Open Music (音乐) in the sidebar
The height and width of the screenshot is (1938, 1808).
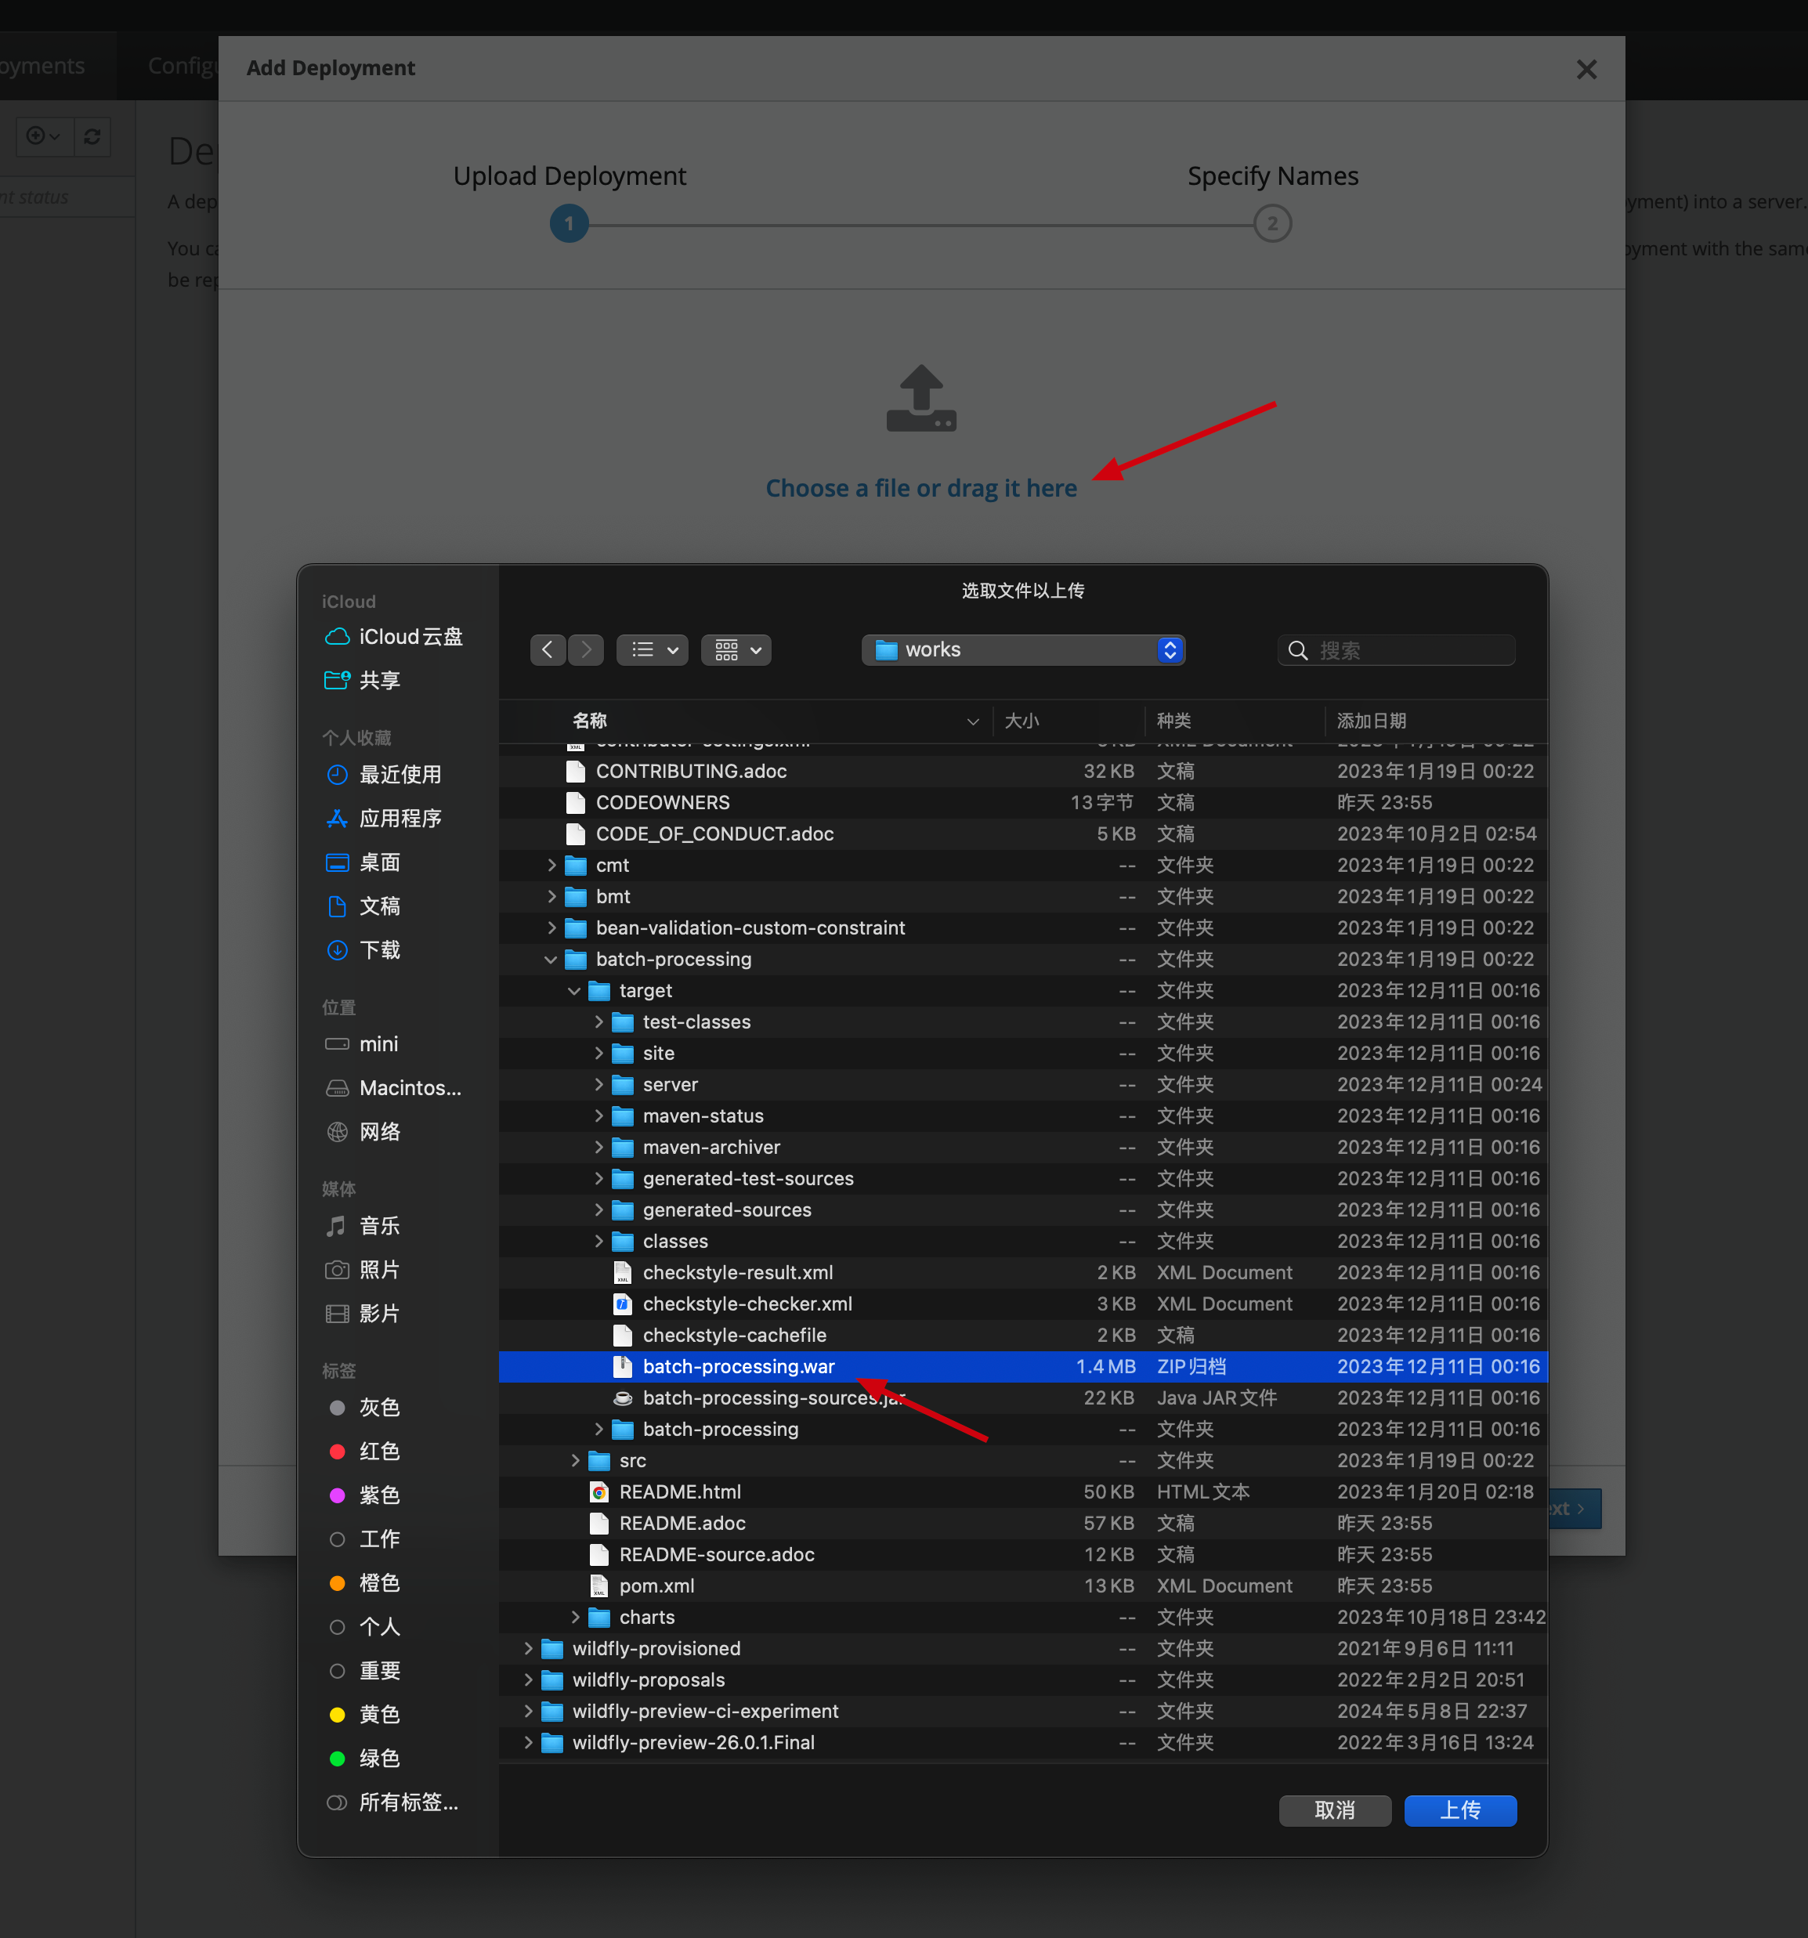pos(379,1225)
